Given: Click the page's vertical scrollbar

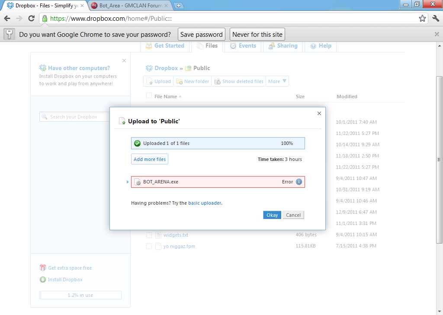Looking at the screenshot, I should pos(439,159).
